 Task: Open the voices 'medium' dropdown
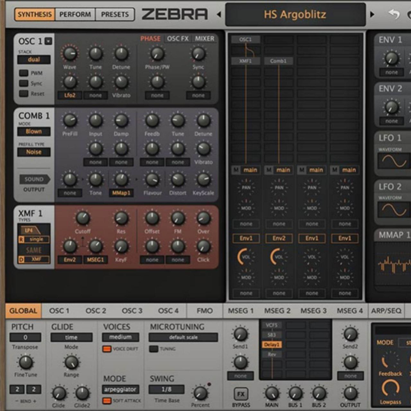[x=120, y=337]
